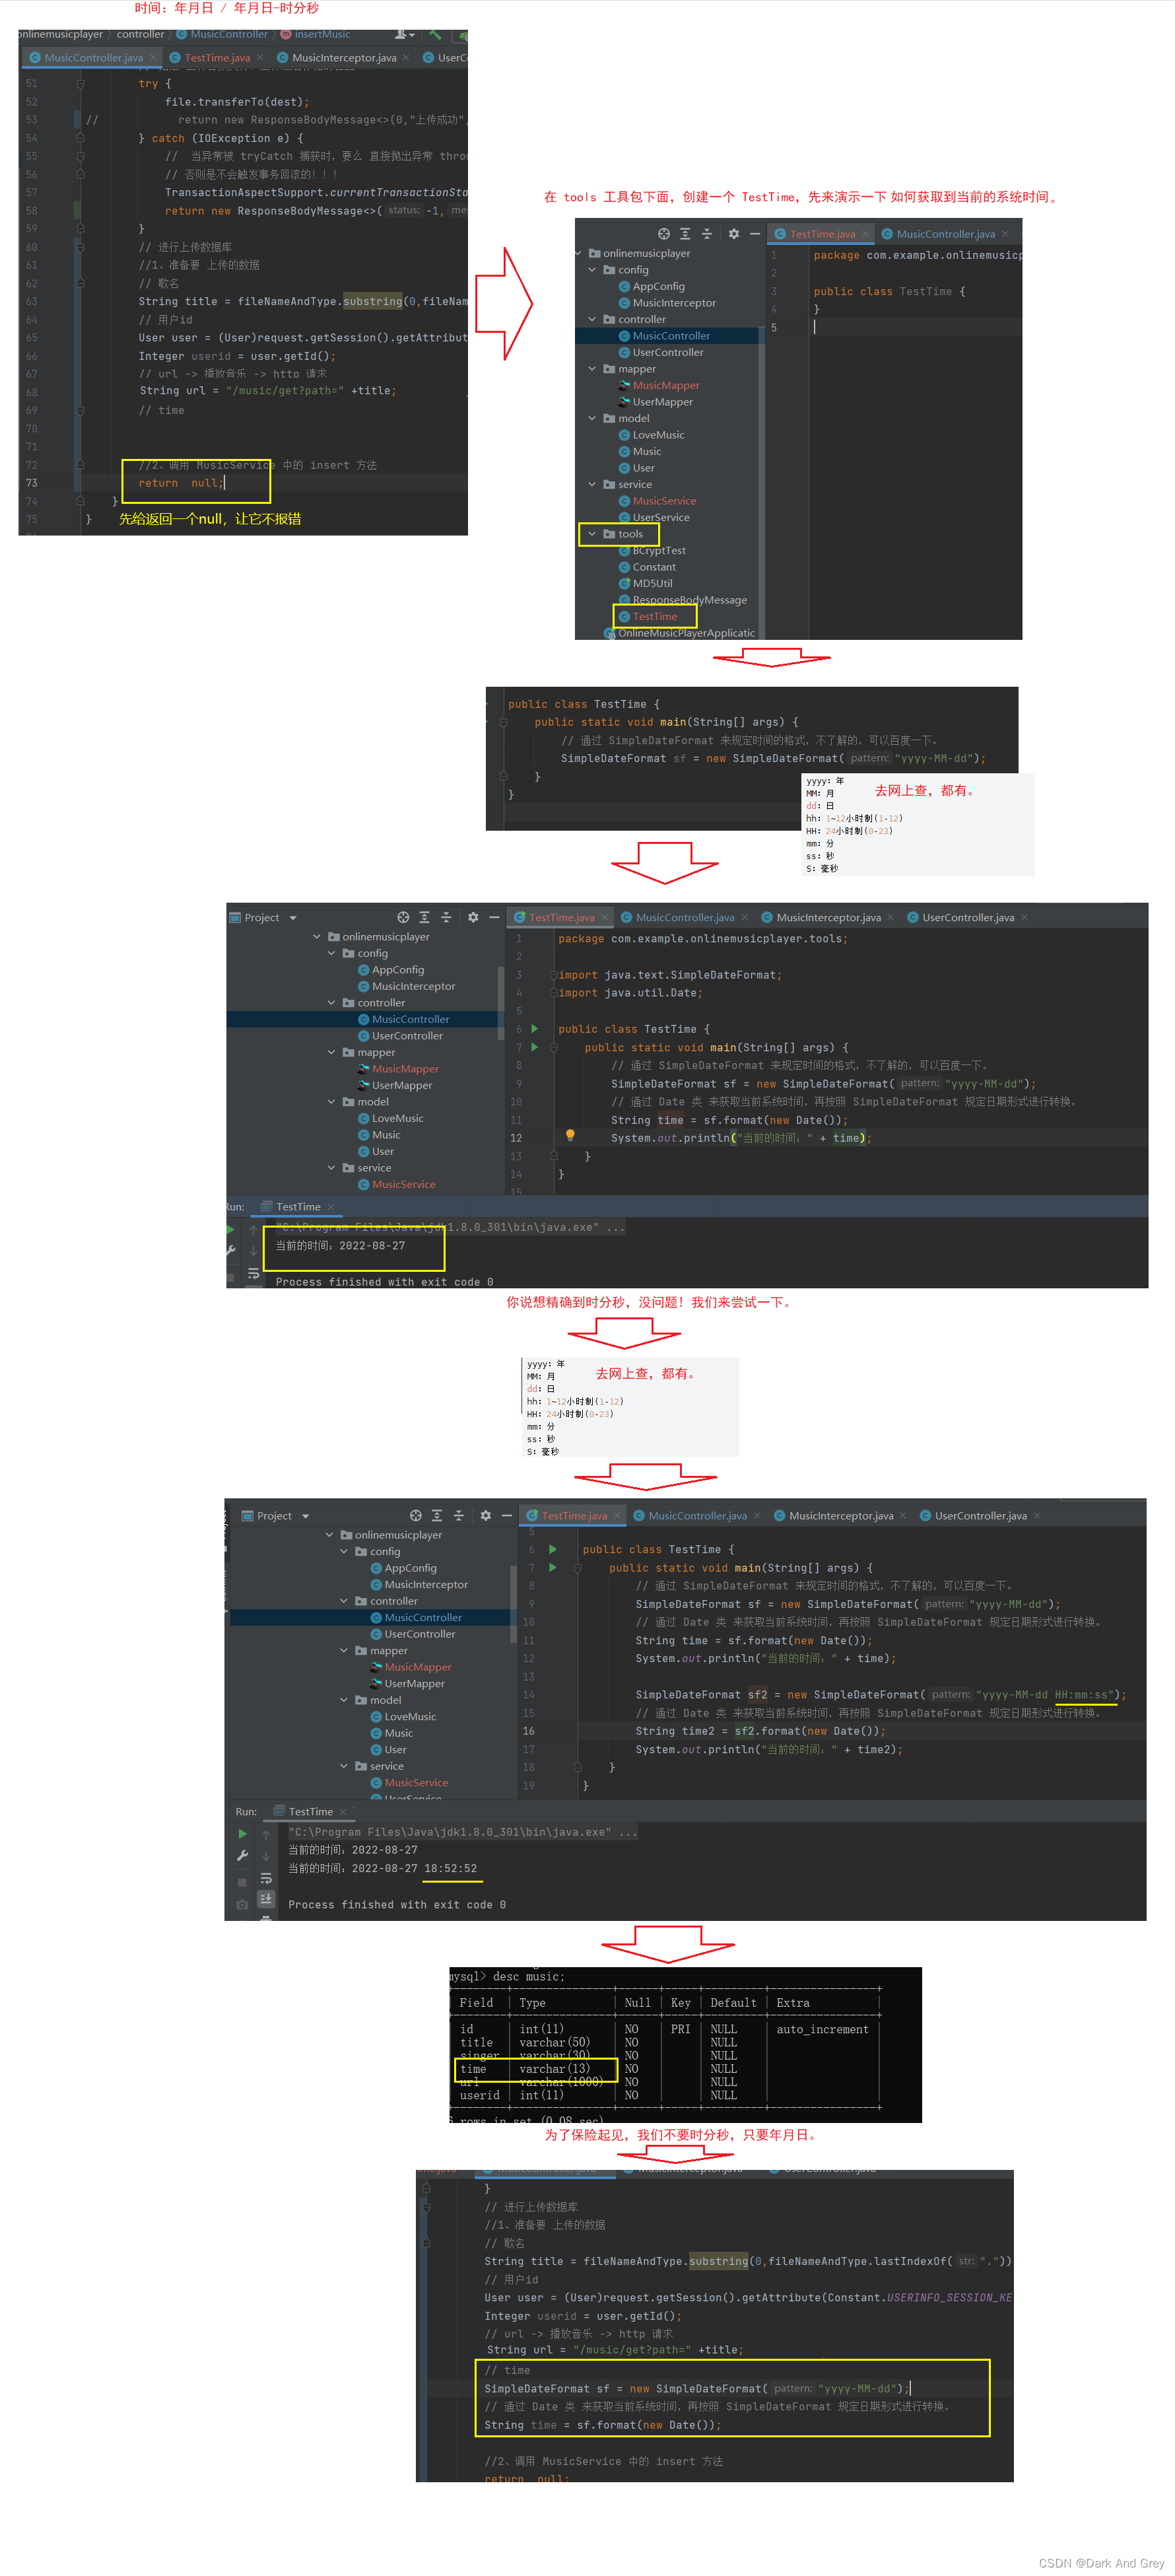Close the MusicController.java tab in the top-left editor

153,58
